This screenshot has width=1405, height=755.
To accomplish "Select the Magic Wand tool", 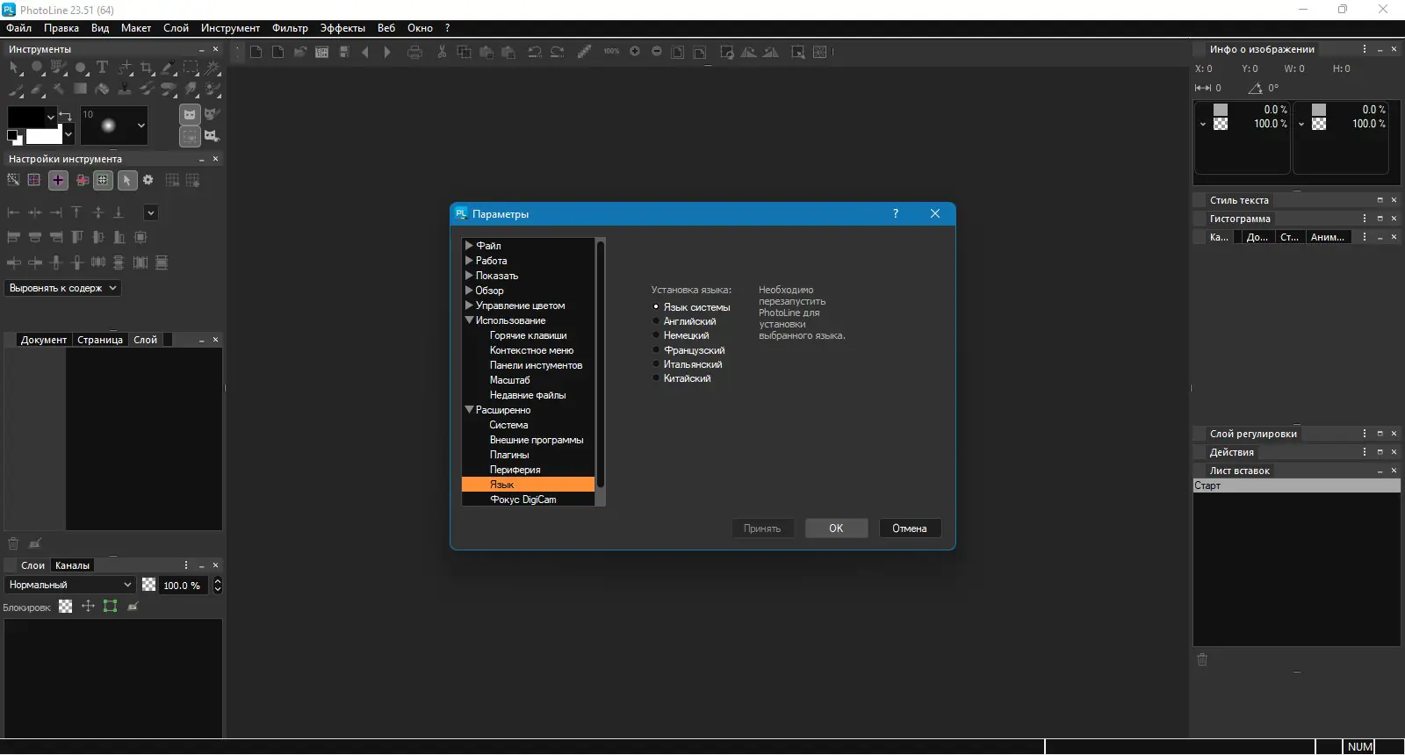I will click(x=213, y=68).
